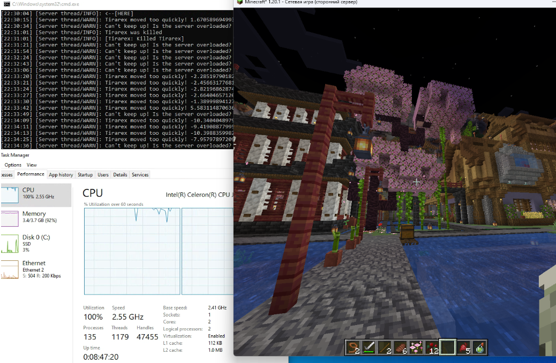
Task: Click the Sockets row value
Action: tap(209, 314)
